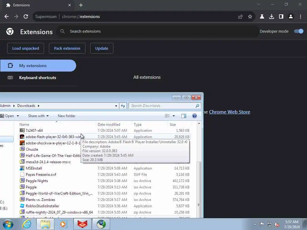
Task: Reload the extensions page
Action: (26, 17)
